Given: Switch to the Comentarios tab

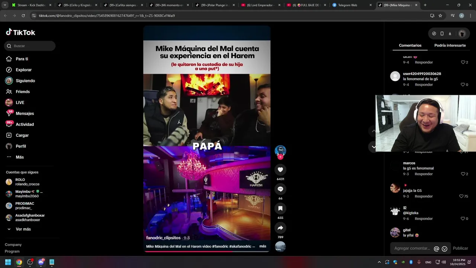Looking at the screenshot, I should pos(410,45).
